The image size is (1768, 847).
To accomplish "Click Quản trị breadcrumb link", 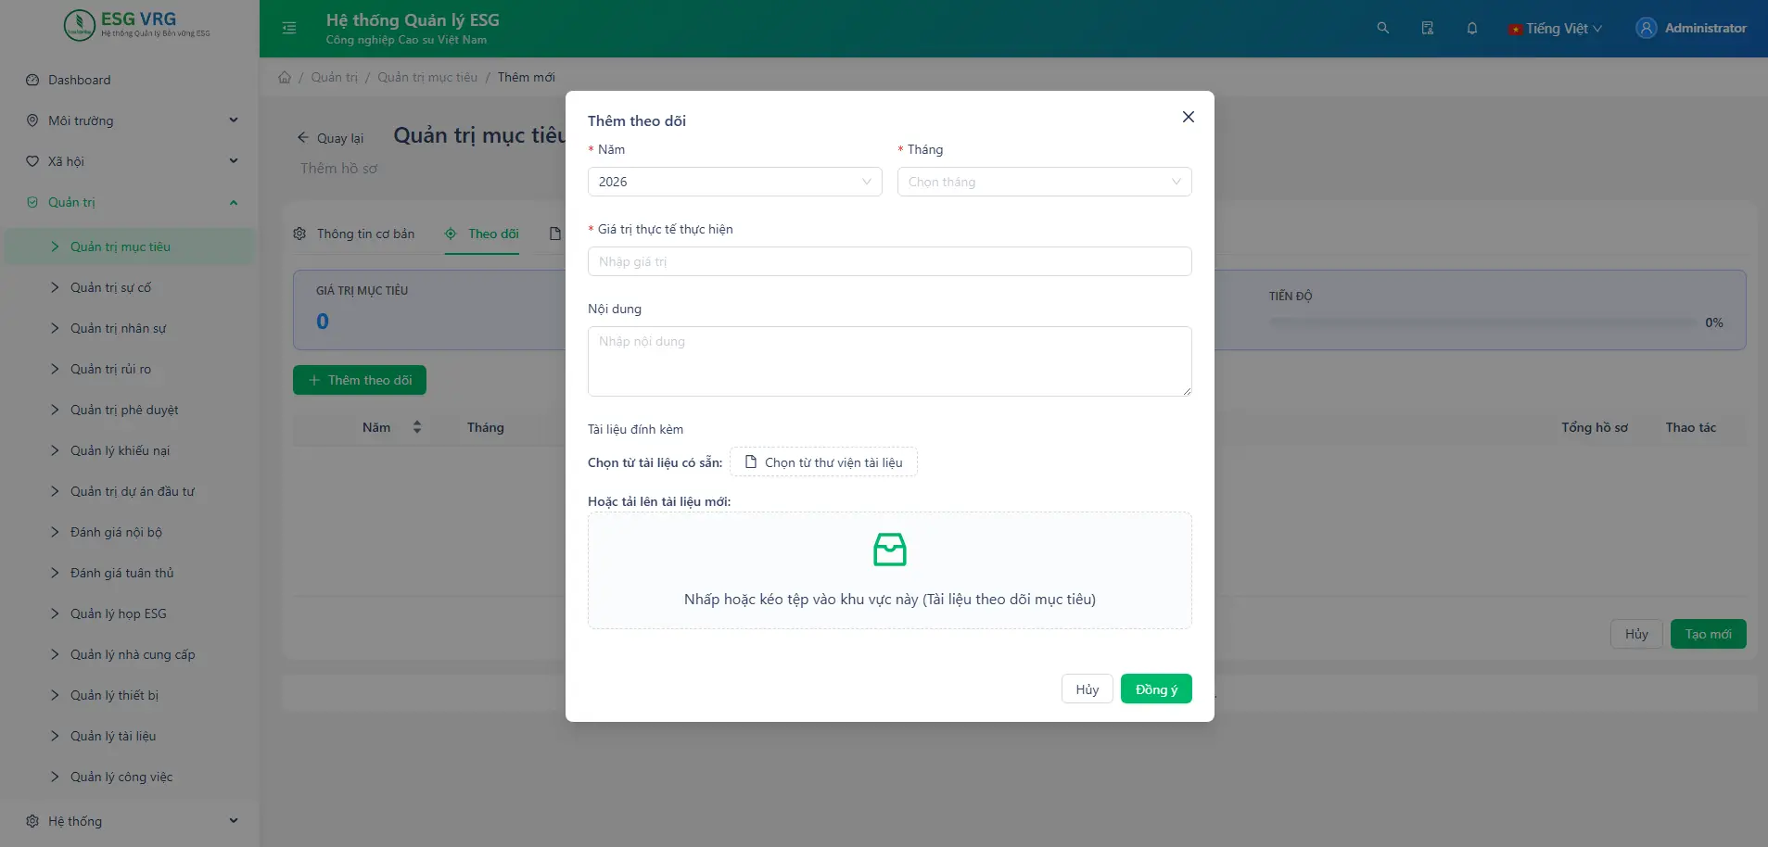I will pos(334,77).
